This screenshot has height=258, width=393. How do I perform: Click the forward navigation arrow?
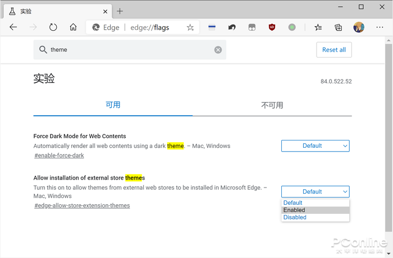click(x=33, y=27)
